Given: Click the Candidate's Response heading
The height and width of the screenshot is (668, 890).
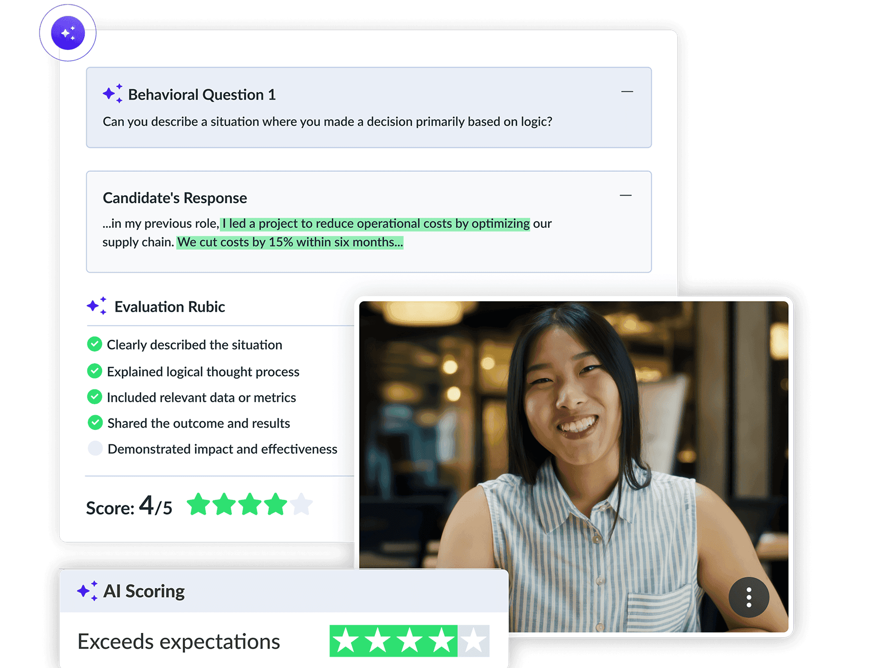Looking at the screenshot, I should pos(175,198).
